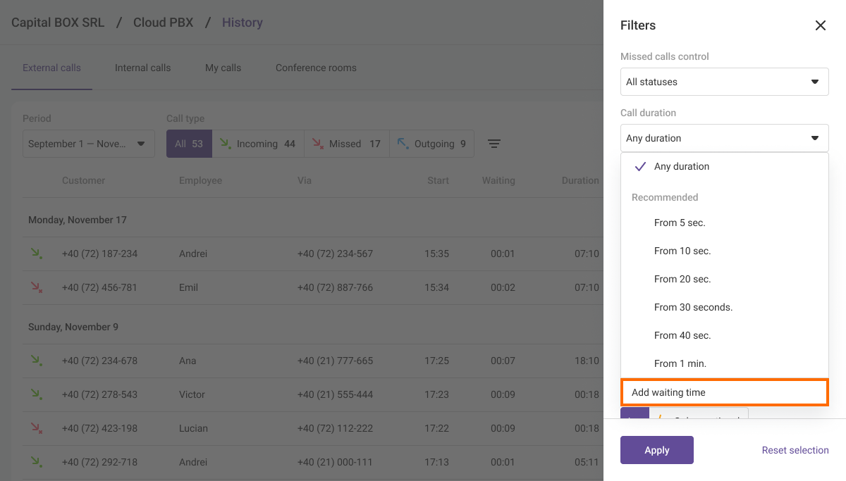This screenshot has height=481, width=846.
Task: Click the green arrow icon on Victor's call
Action: 35,394
